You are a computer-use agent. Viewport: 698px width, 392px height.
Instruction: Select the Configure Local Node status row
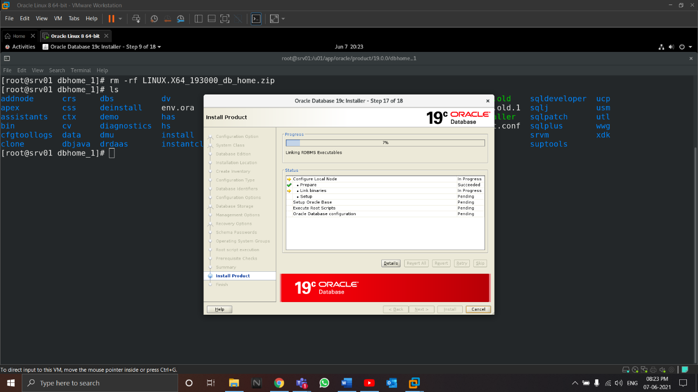(385, 179)
